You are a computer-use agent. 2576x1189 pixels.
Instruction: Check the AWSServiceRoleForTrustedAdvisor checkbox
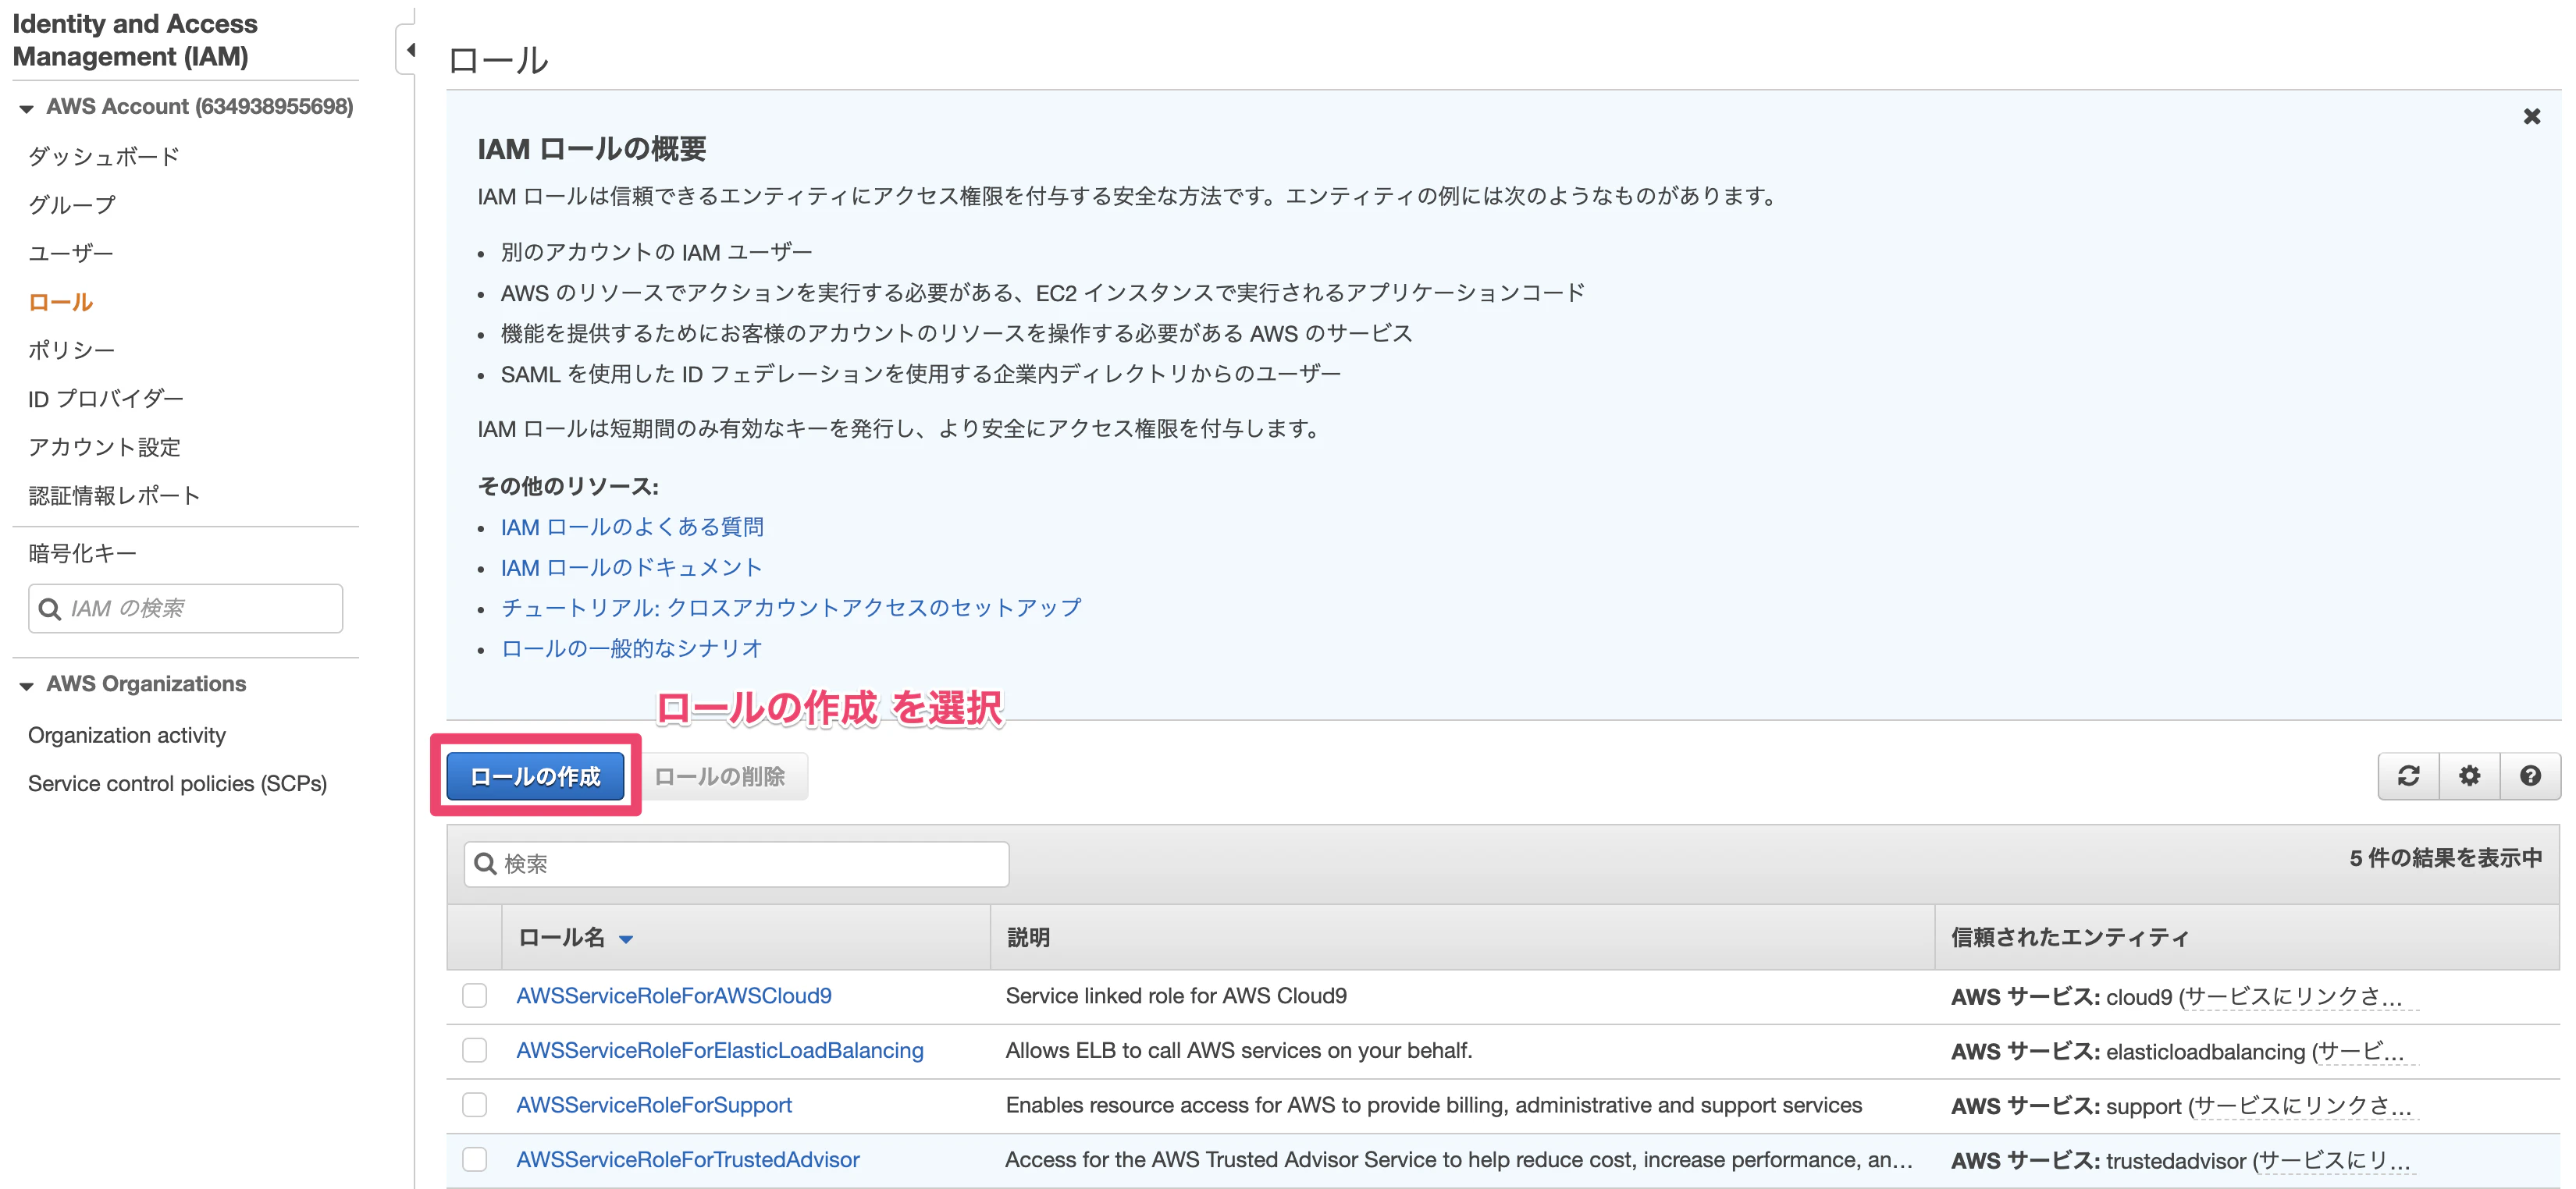coord(475,1159)
